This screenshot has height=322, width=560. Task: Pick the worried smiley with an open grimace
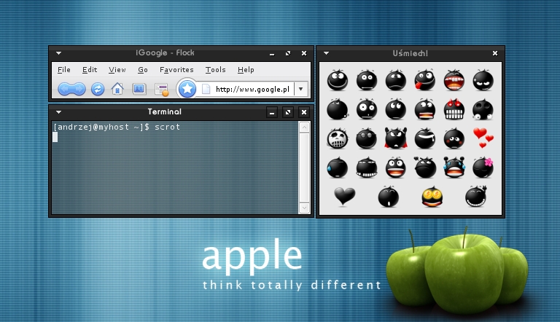424,109
